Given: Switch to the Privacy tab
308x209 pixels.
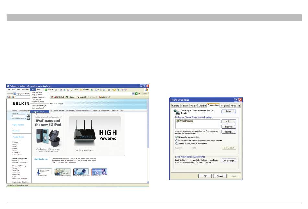Looking at the screenshot, I should pyautogui.click(x=194, y=106).
